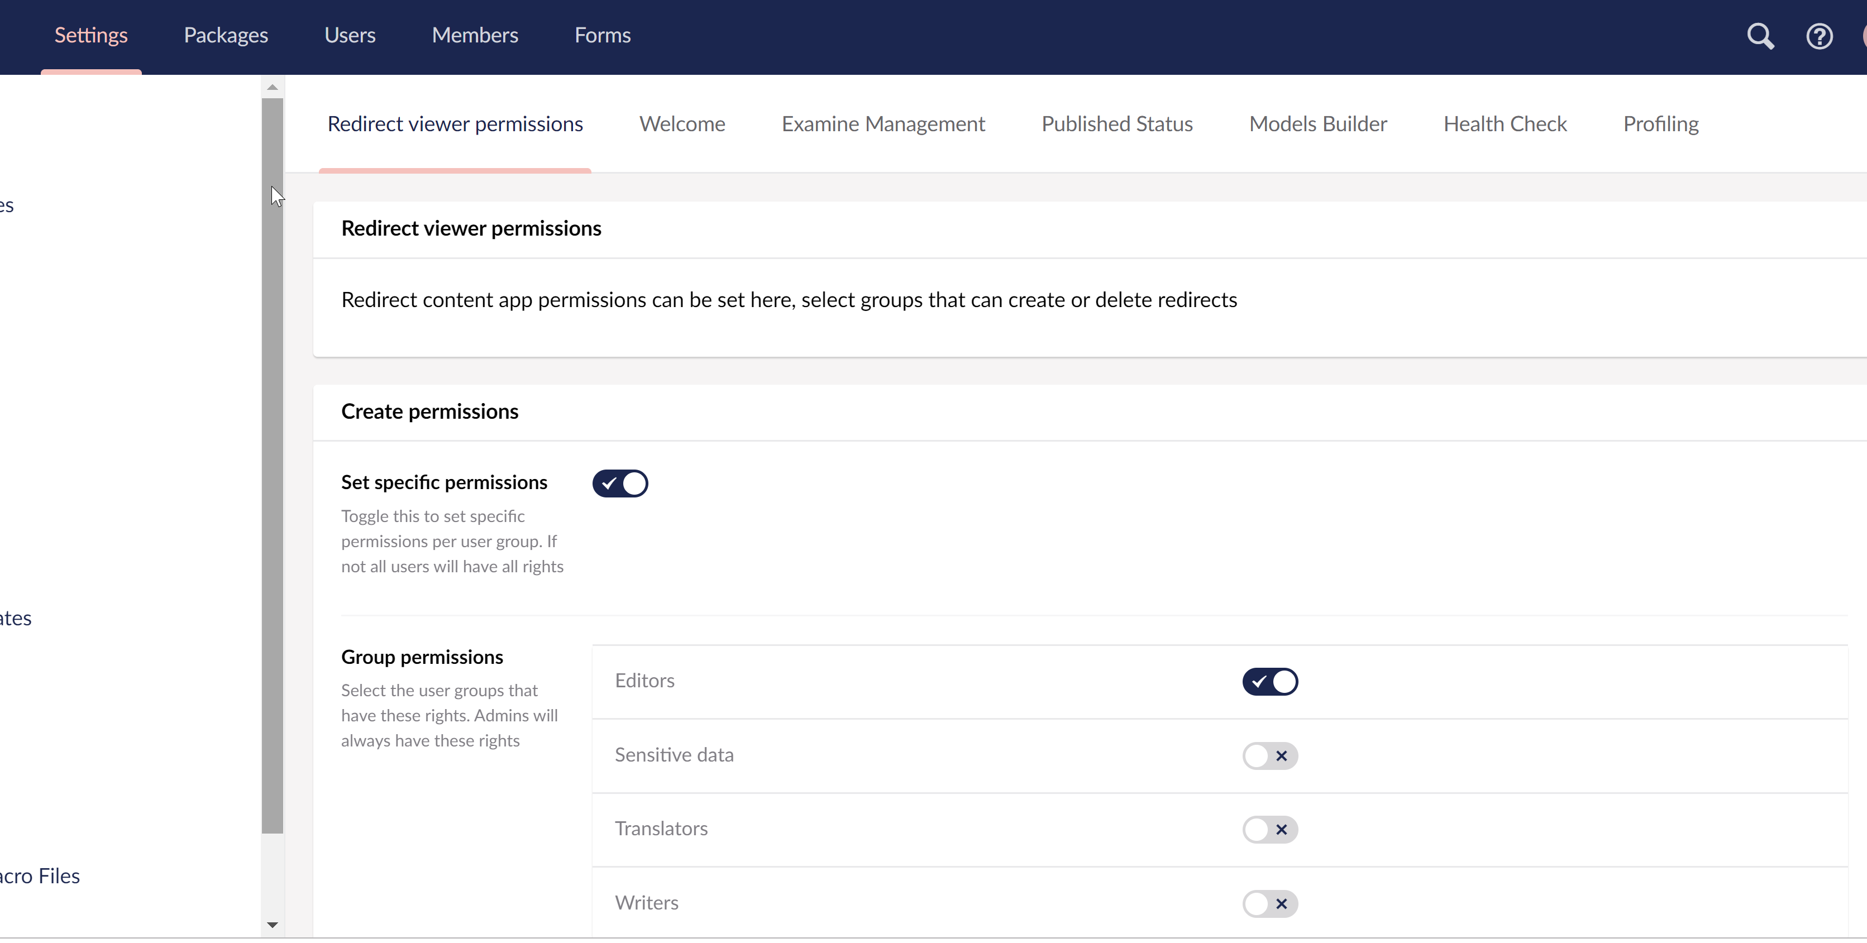This screenshot has width=1867, height=943.
Task: Switch to the Published Status tab
Action: pyautogui.click(x=1117, y=124)
